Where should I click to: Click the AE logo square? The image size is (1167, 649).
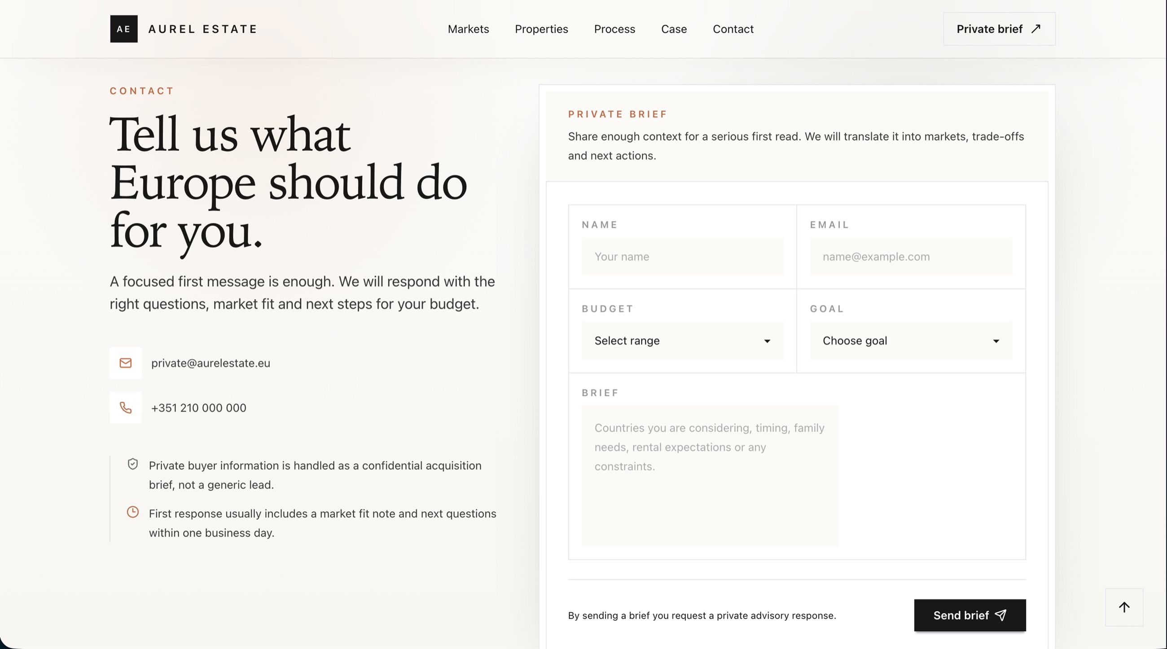tap(124, 29)
